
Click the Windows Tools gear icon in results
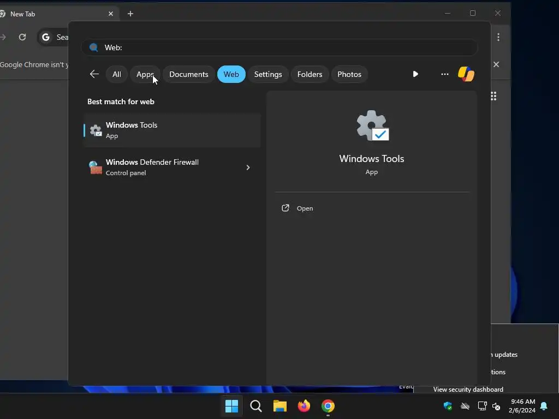(96, 130)
